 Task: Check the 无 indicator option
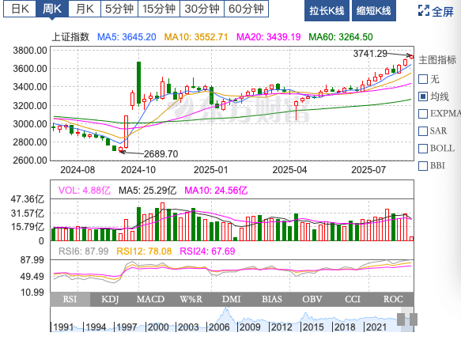pos(423,79)
